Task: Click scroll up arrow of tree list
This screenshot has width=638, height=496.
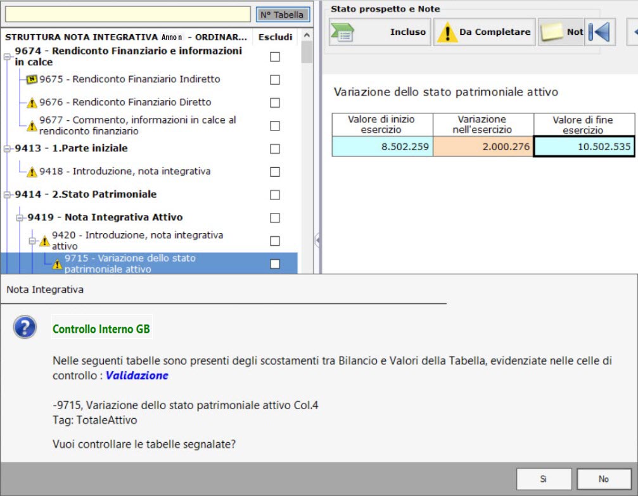Action: point(307,35)
